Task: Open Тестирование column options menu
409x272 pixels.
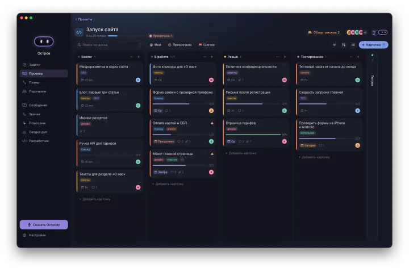Action: coord(351,57)
